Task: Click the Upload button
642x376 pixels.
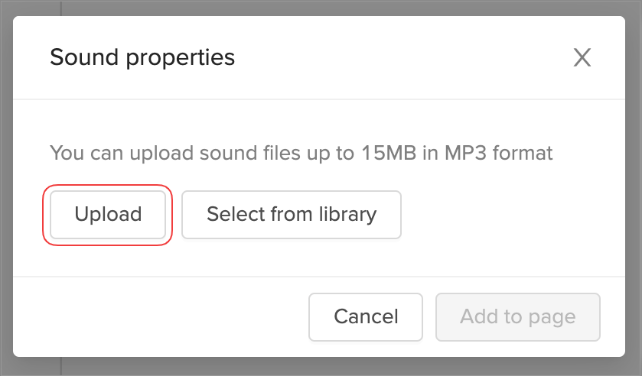Action: 108,214
